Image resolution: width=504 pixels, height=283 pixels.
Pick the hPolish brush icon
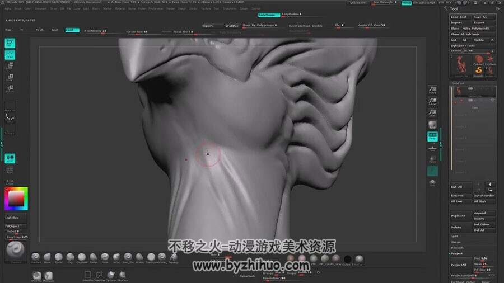tap(139, 257)
